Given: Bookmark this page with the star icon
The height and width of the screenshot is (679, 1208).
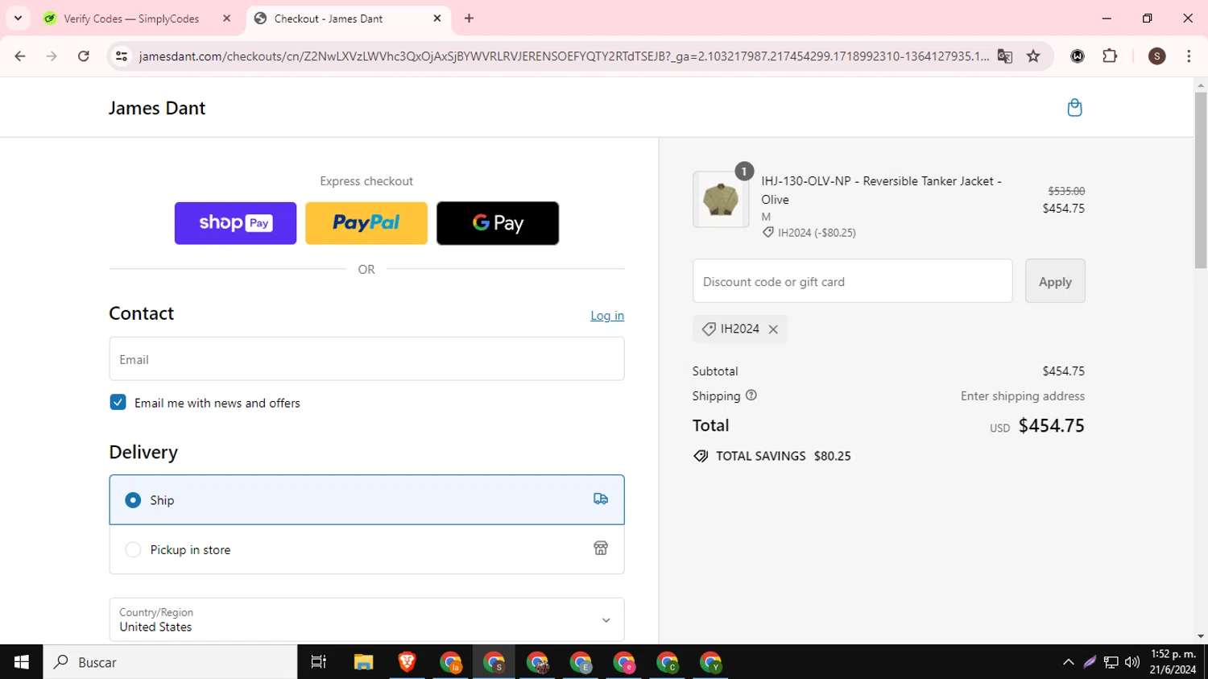Looking at the screenshot, I should 1033,56.
